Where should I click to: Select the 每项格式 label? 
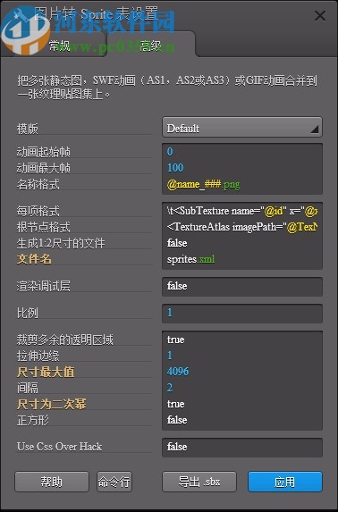click(38, 211)
